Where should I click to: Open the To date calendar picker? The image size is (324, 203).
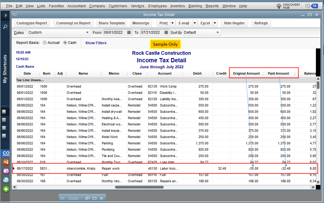click(166, 32)
